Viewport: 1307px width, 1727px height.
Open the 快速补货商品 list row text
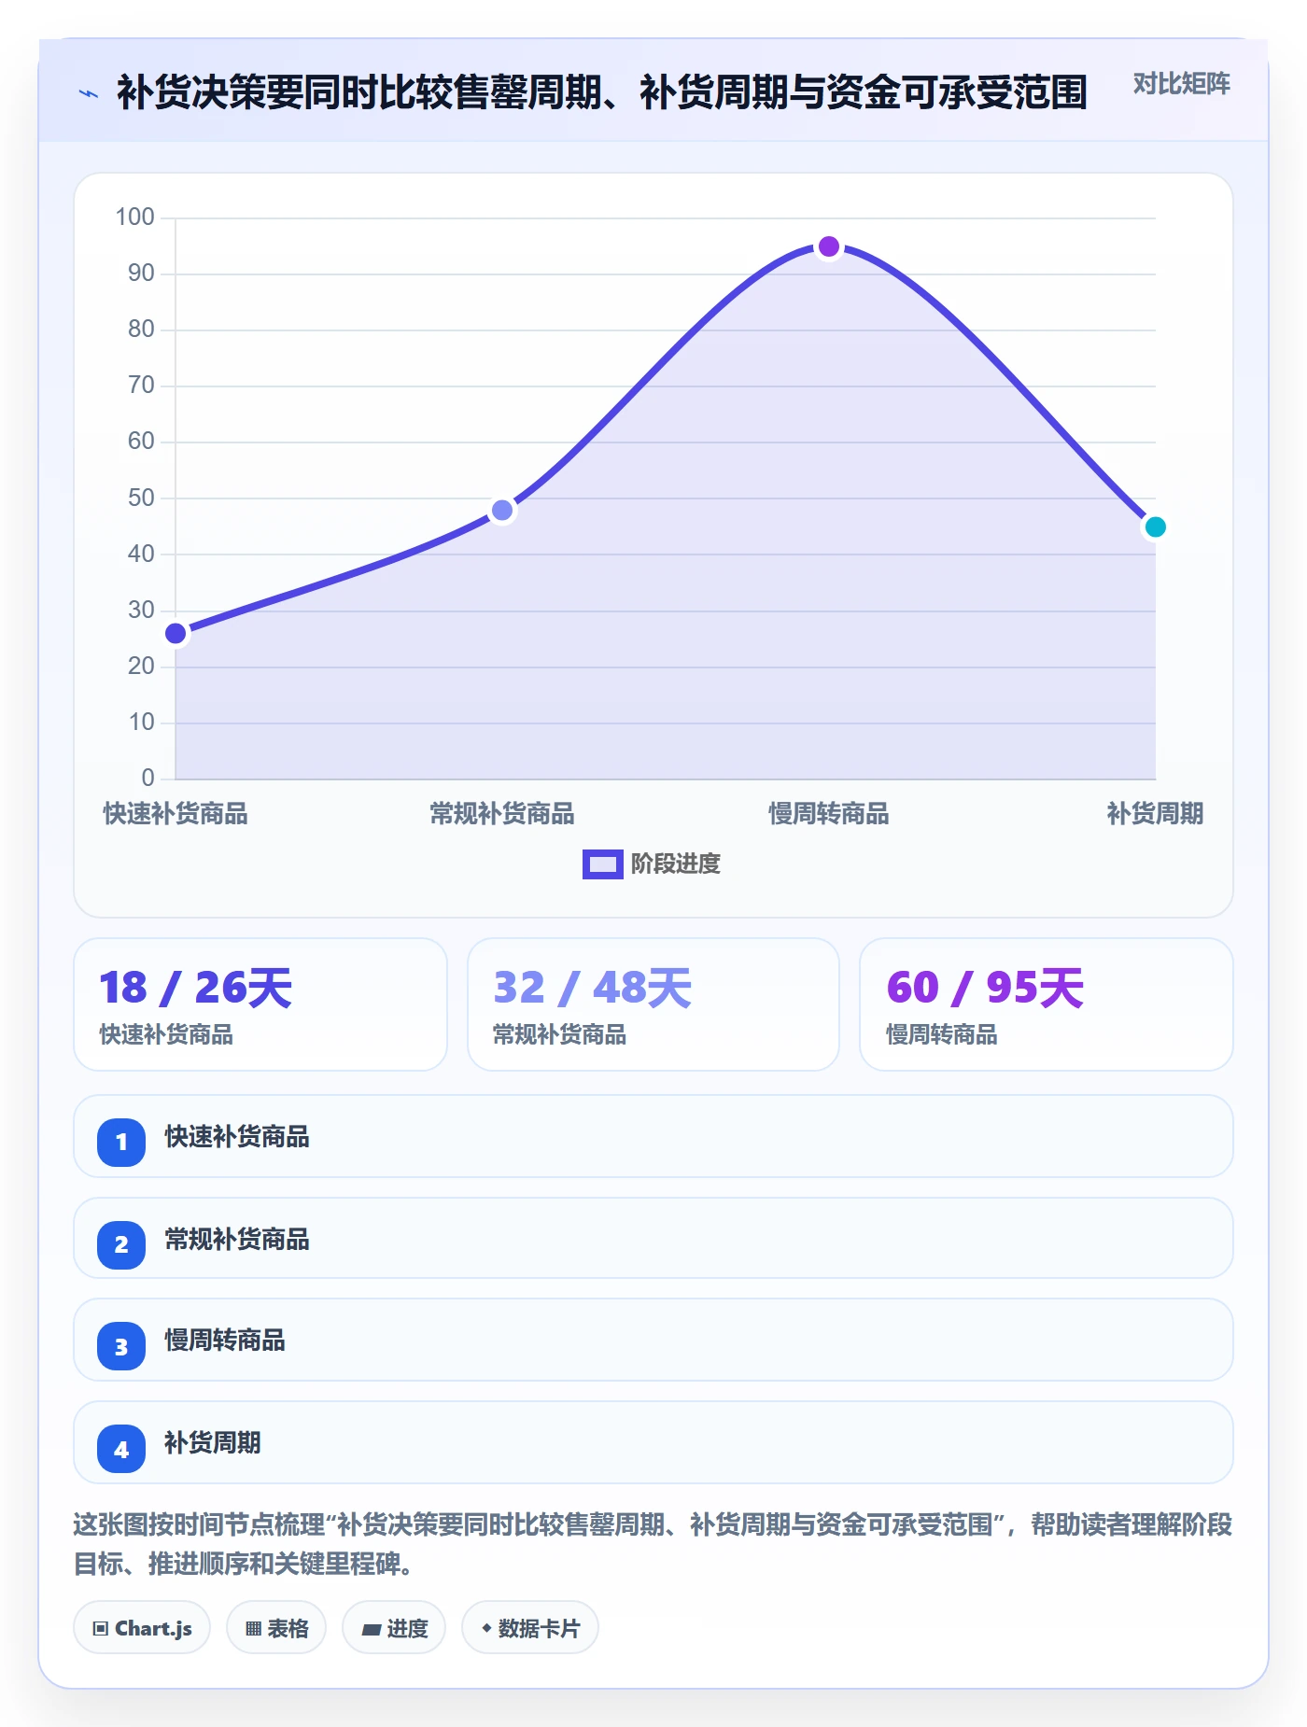pos(237,1137)
